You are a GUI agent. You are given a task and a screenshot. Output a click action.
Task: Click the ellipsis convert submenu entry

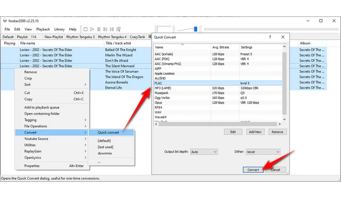tap(112, 162)
